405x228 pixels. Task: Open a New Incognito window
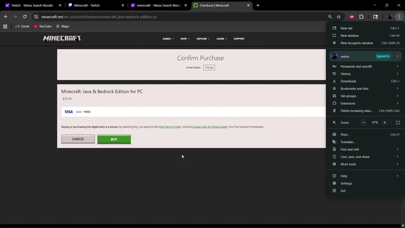pos(365,43)
